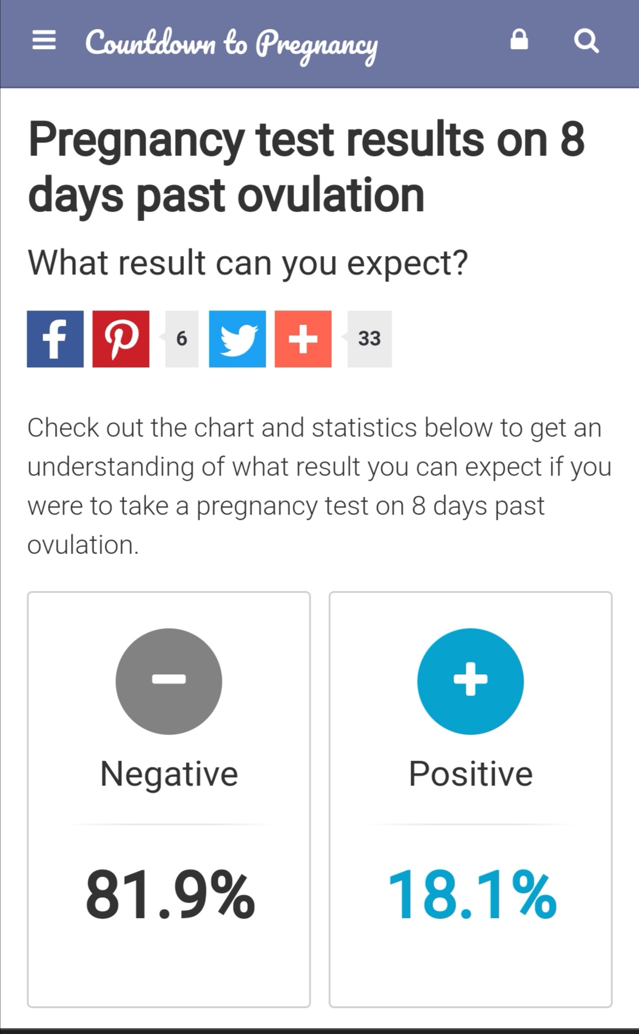Open more sharing options plus icon
Viewport: 639px width, 1034px height.
pyautogui.click(x=303, y=339)
